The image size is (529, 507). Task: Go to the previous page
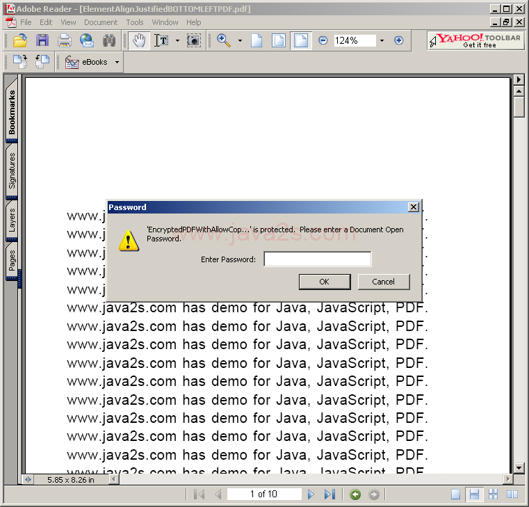point(218,494)
